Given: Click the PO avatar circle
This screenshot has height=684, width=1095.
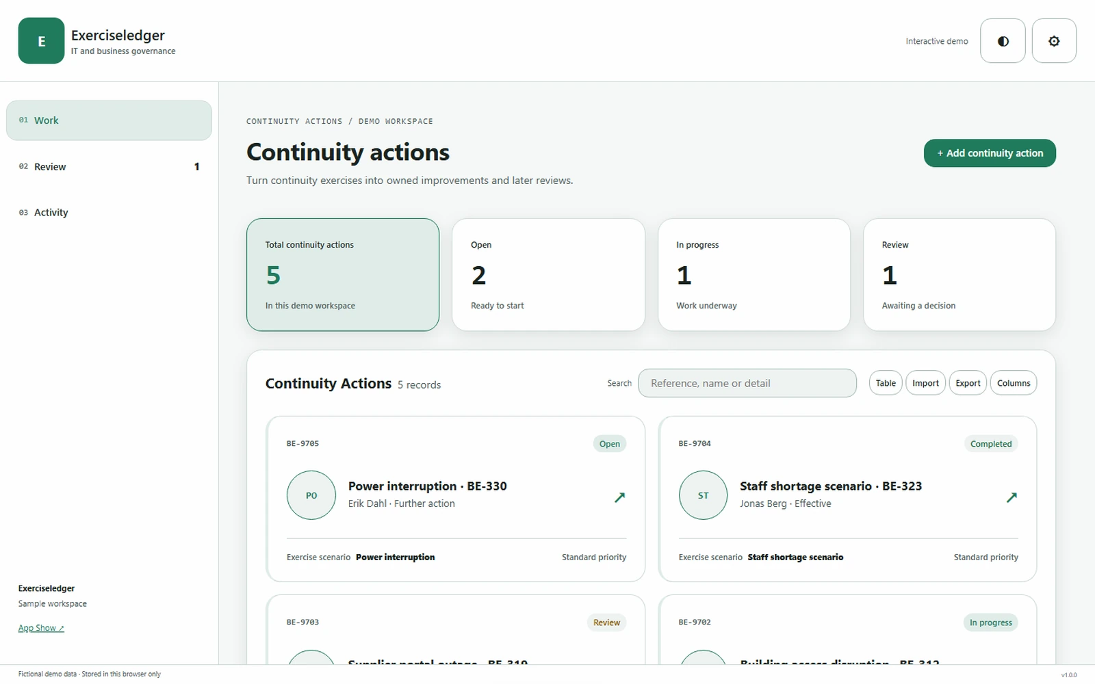Looking at the screenshot, I should tap(311, 495).
